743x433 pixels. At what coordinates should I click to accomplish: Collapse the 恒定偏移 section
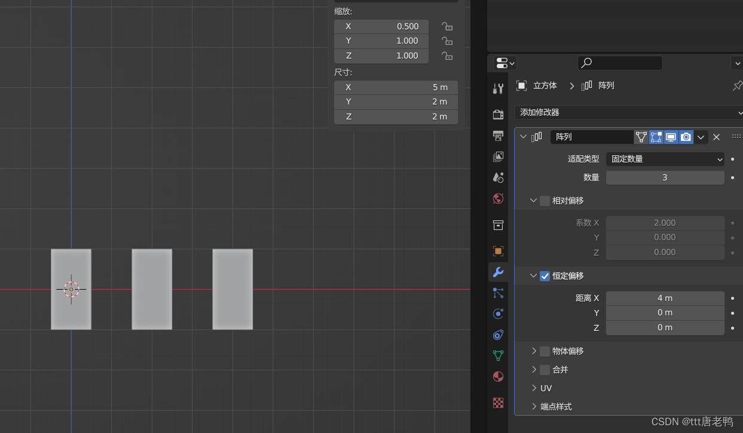pyautogui.click(x=533, y=276)
